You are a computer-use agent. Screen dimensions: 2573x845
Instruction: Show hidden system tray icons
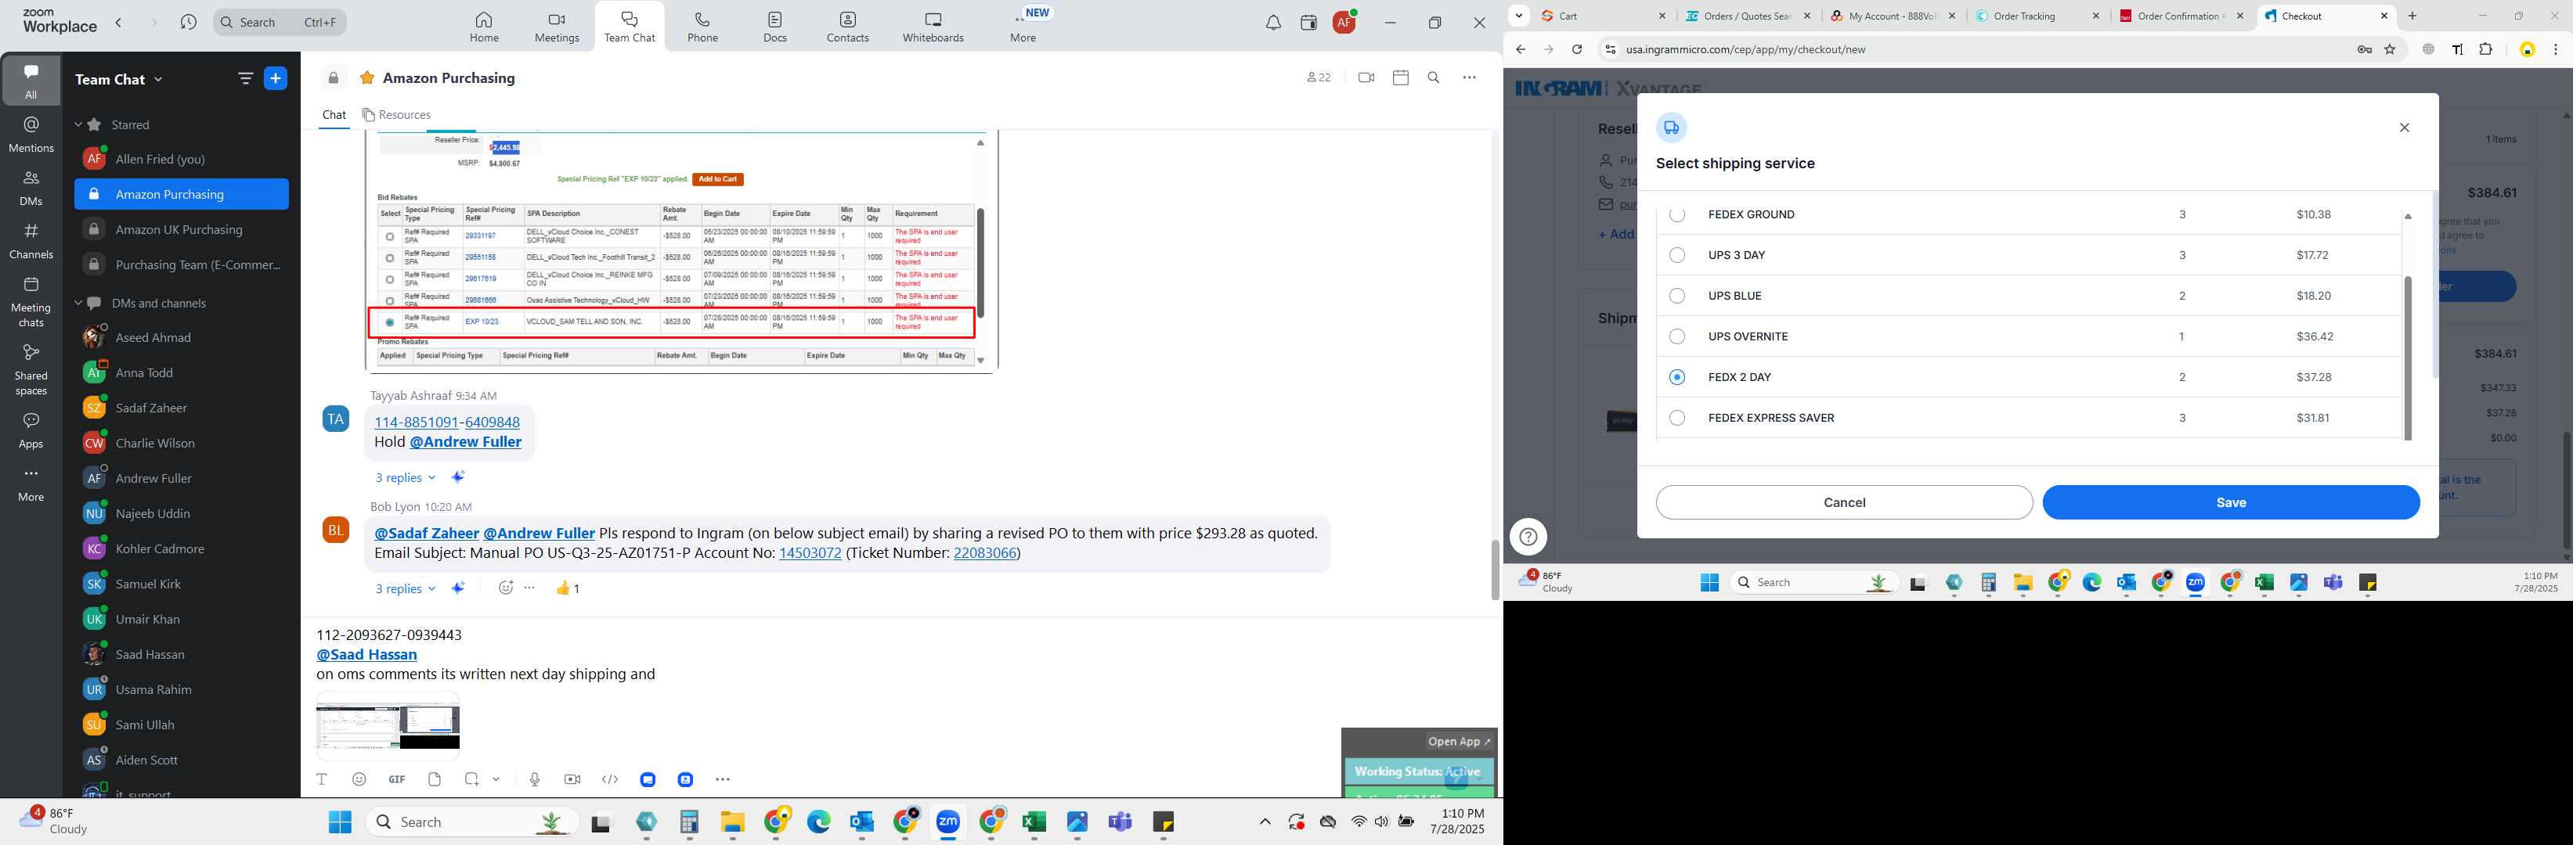1265,822
